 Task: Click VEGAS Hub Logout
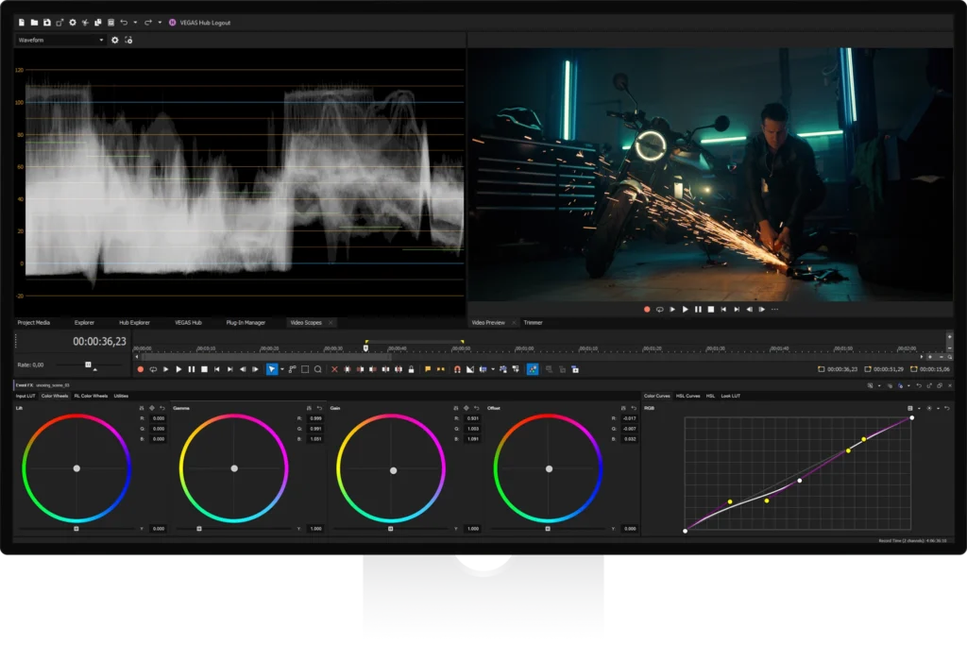point(204,22)
